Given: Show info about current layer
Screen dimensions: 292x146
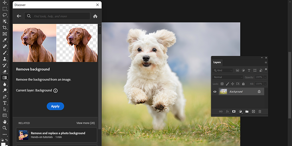Looking at the screenshot, I should (x=55, y=91).
